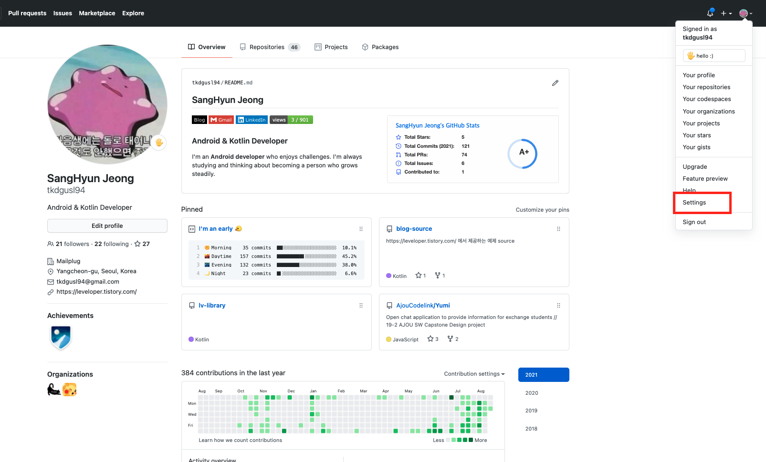Open the plus create-new dropdown

726,13
